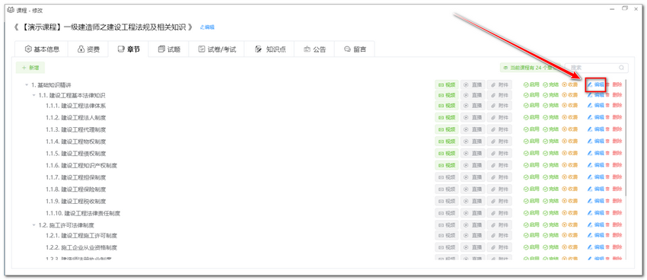Select the 章节 tab
Image resolution: width=647 pixels, height=280 pixels.
pyautogui.click(x=129, y=49)
